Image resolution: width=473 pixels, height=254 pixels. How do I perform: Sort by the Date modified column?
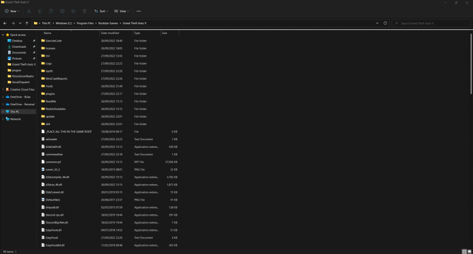coord(110,33)
